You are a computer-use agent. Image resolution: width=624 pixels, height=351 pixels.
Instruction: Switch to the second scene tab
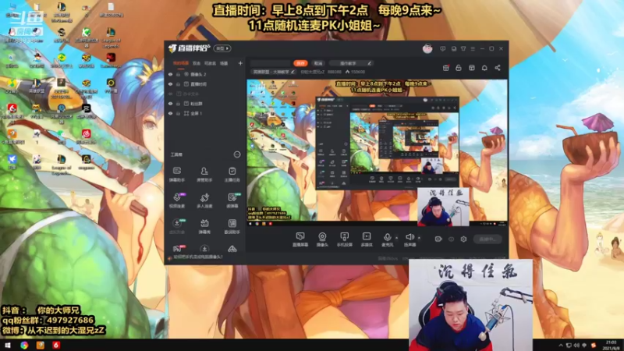(197, 63)
